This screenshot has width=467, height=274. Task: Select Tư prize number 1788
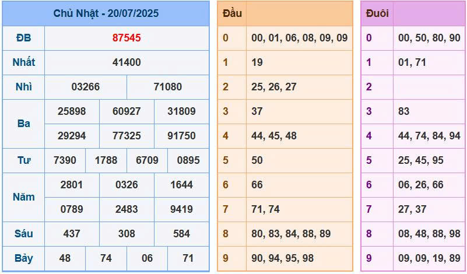pos(106,160)
